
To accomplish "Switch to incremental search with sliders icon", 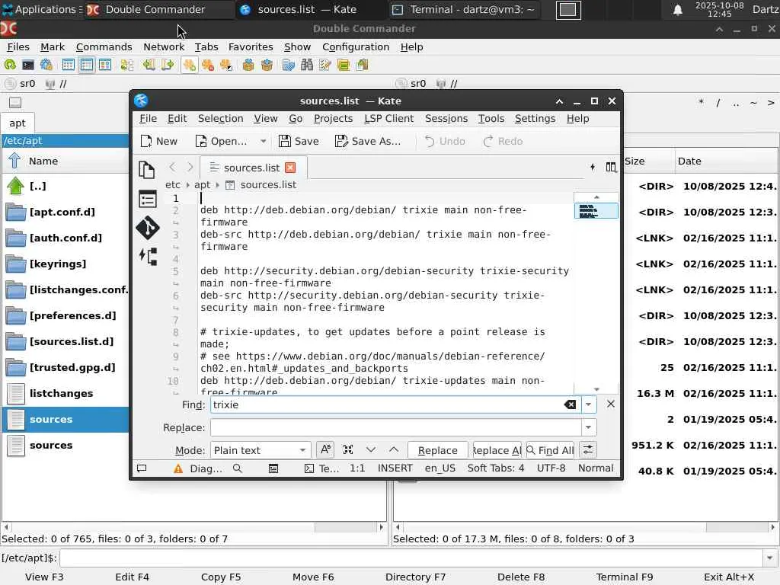I will pos(588,450).
